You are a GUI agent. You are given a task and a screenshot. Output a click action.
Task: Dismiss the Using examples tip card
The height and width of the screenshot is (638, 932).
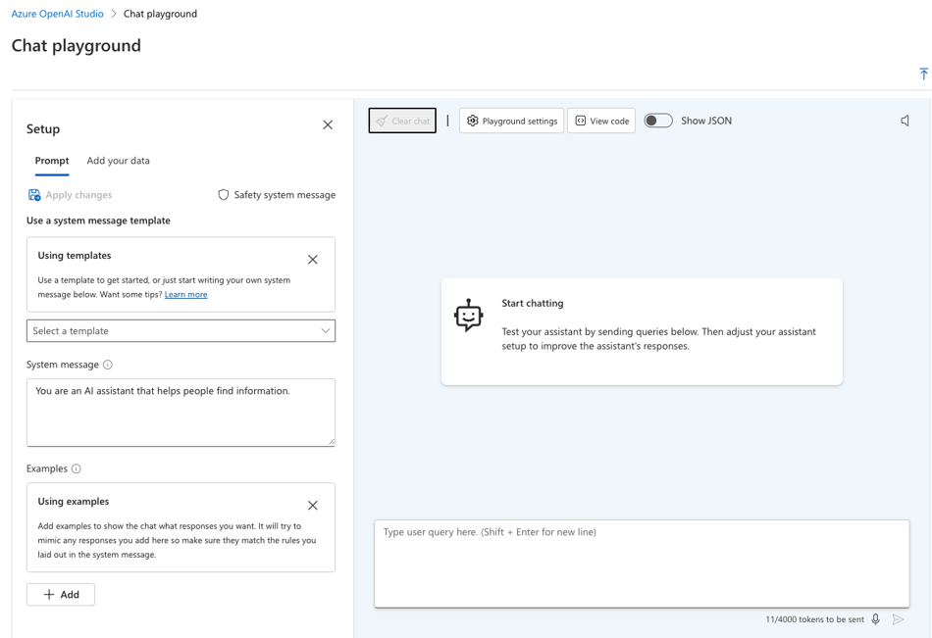pyautogui.click(x=313, y=506)
